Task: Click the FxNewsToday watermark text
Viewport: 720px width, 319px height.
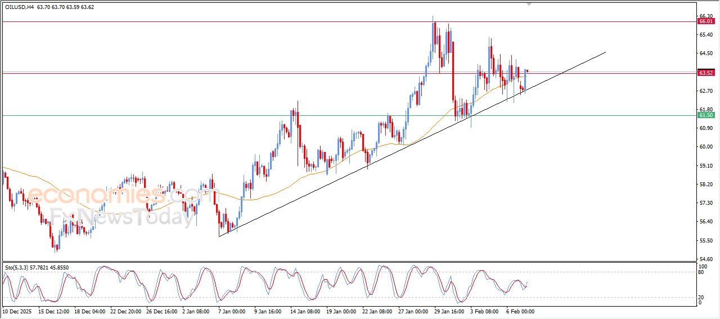Action: coord(122,217)
